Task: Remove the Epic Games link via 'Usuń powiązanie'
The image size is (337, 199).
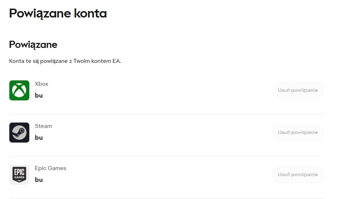Action: coord(298,175)
